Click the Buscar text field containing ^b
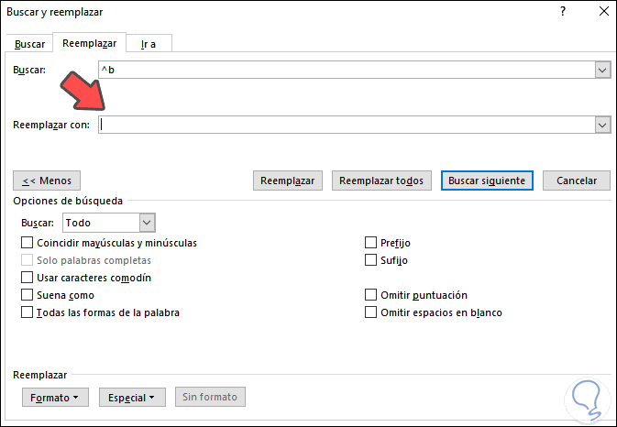This screenshot has width=617, height=427. click(347, 70)
